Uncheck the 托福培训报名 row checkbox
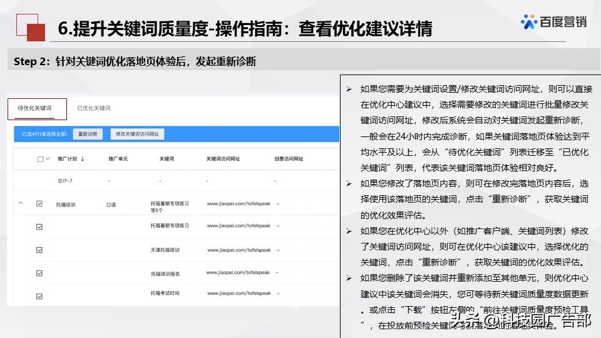Viewport: 601px width, 338px height. [x=39, y=274]
